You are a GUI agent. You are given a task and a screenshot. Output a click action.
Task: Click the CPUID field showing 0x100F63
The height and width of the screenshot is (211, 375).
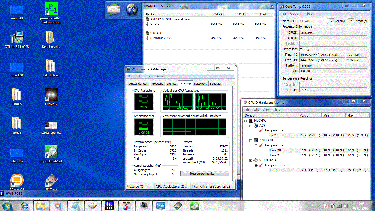tap(333, 33)
